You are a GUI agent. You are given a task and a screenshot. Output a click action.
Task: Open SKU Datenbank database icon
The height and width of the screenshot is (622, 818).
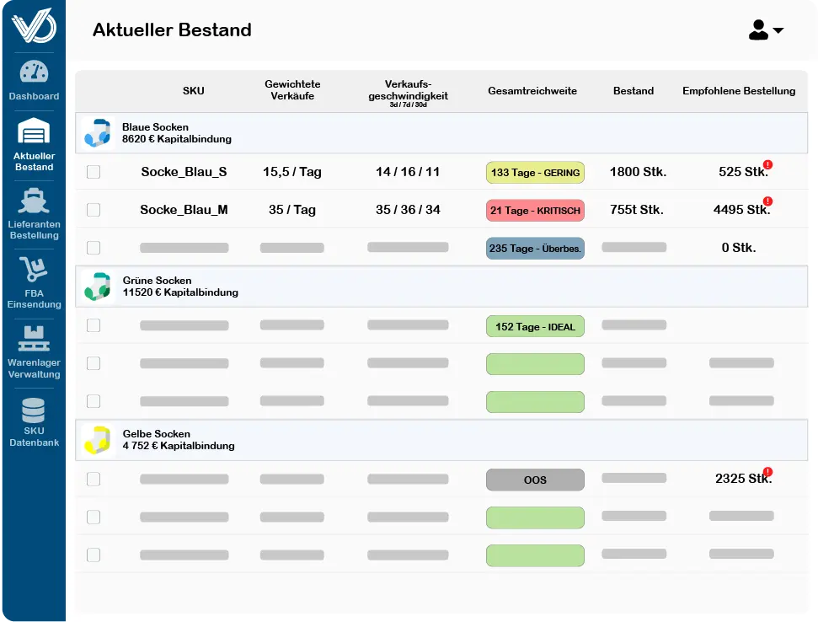(x=34, y=410)
